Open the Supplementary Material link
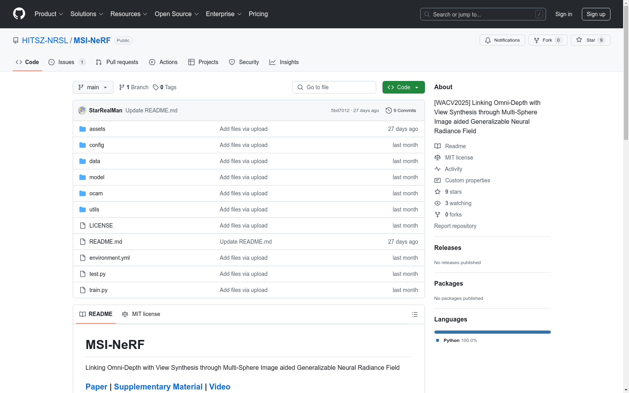 (x=158, y=387)
